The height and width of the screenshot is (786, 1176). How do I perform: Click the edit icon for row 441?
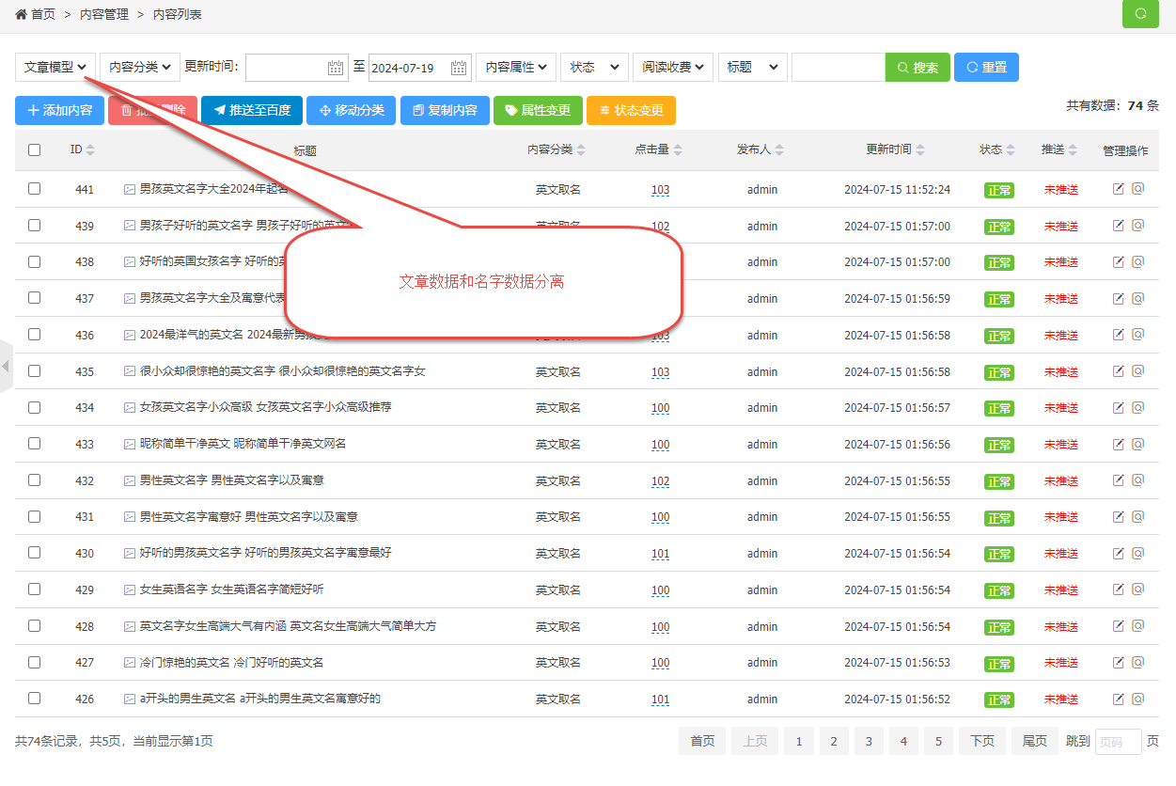point(1119,189)
